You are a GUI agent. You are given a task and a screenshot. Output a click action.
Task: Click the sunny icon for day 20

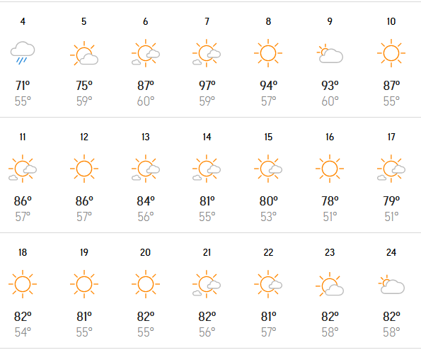[146, 284]
